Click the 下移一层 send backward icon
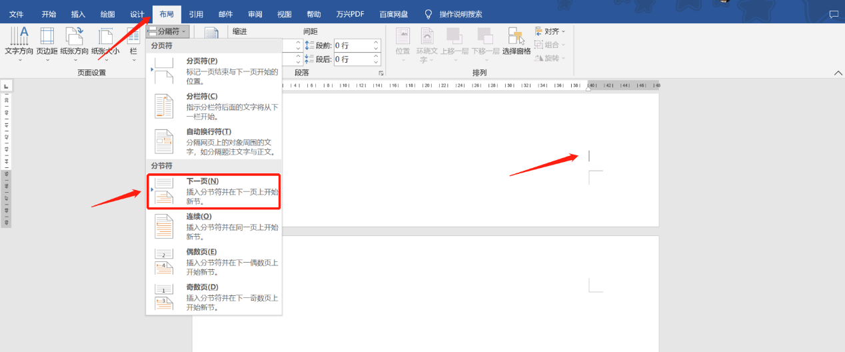 (x=484, y=36)
